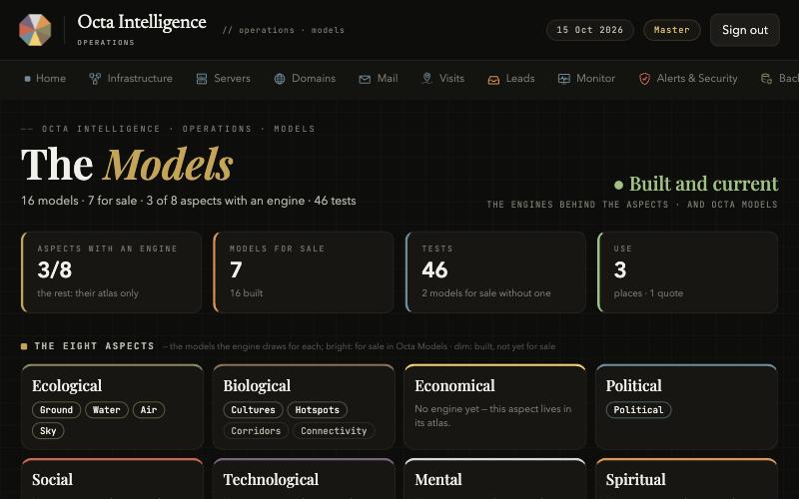The height and width of the screenshot is (499, 799).
Task: Click the Octa Intelligence octagon logo
Action: tap(35, 30)
